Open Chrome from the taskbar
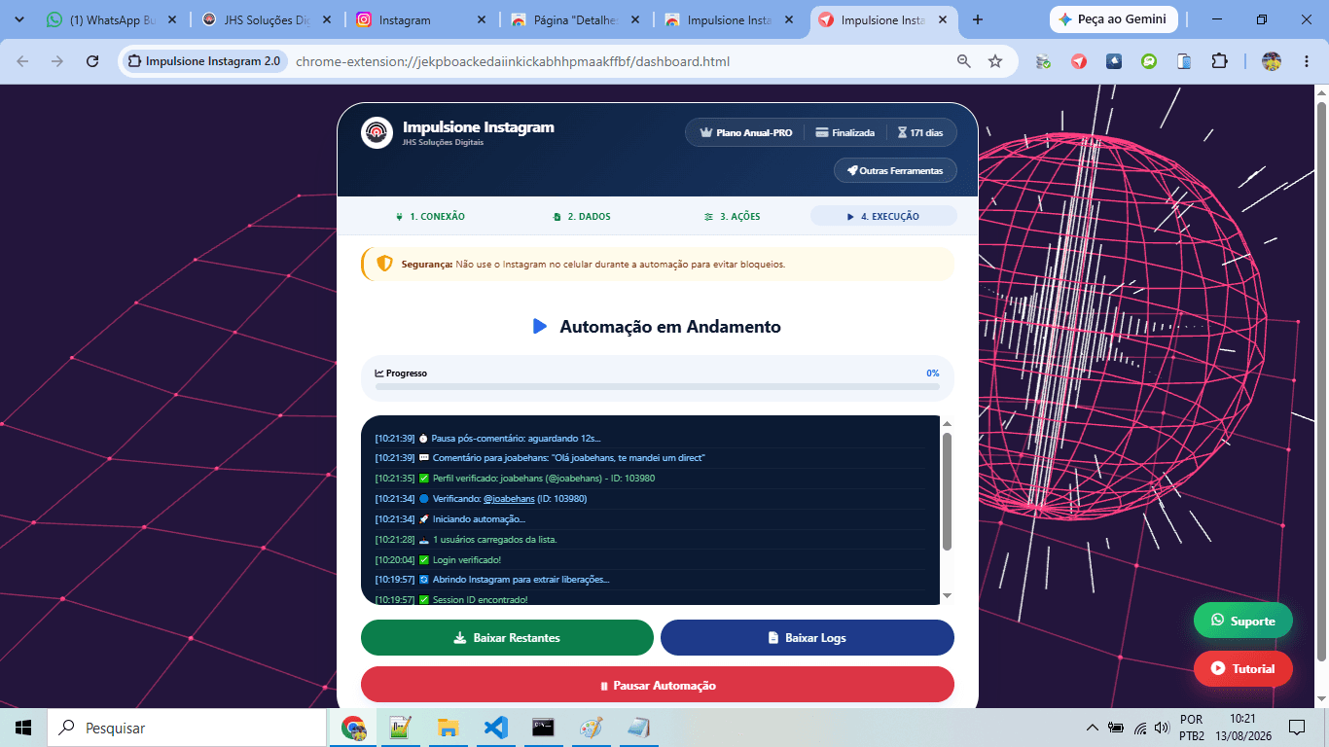Image resolution: width=1329 pixels, height=747 pixels. (353, 728)
